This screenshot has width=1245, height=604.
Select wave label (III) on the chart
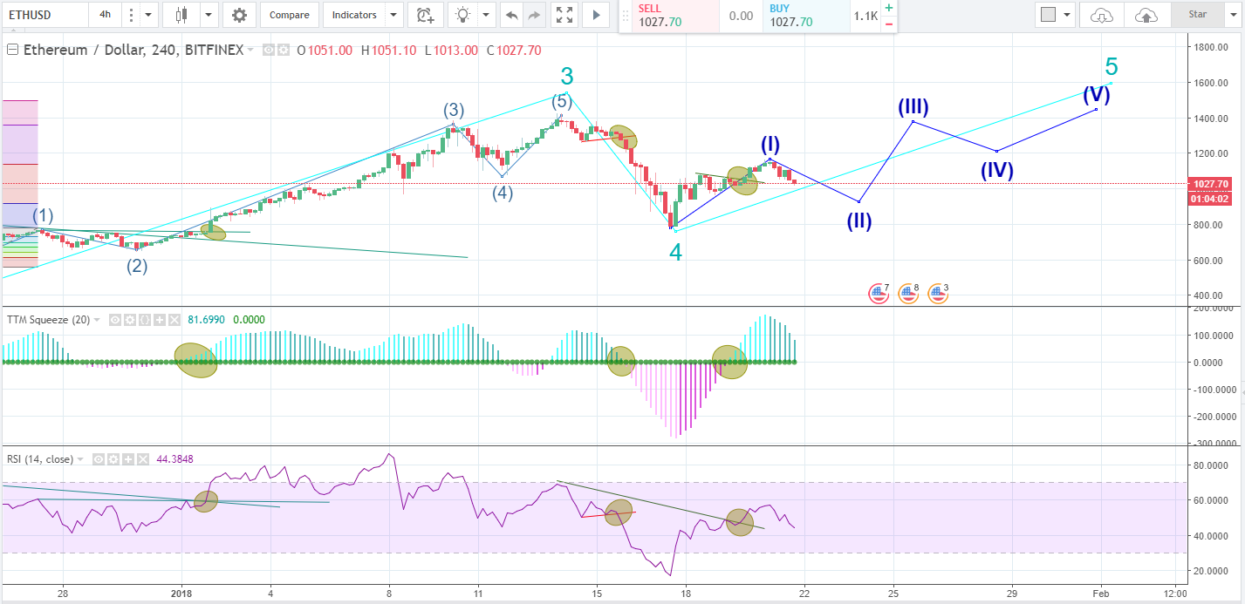click(913, 107)
